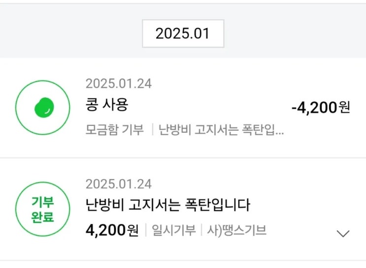366x268 pixels.
Task: Click the 모금함 기부 label
Action: coord(114,130)
